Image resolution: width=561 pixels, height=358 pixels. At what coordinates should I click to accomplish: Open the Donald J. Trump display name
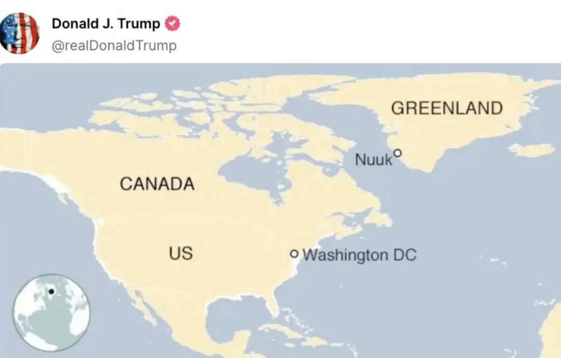[106, 24]
